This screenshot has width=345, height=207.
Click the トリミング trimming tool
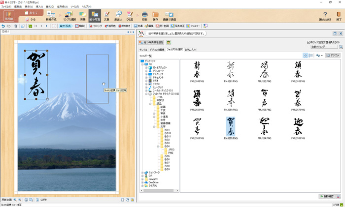[x=96, y=26]
